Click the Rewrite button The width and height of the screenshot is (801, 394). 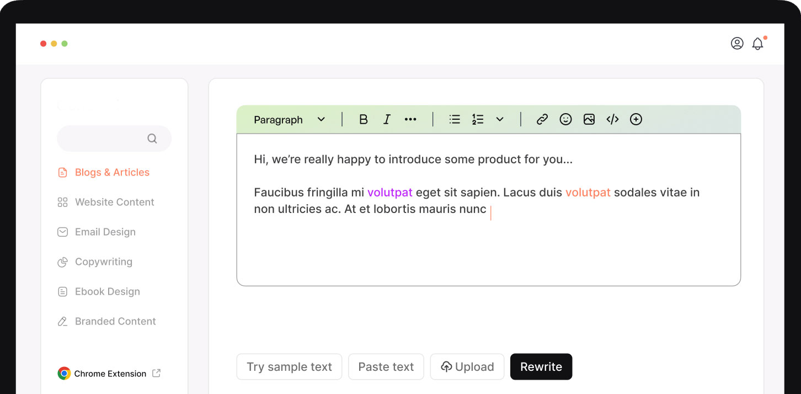[541, 367]
